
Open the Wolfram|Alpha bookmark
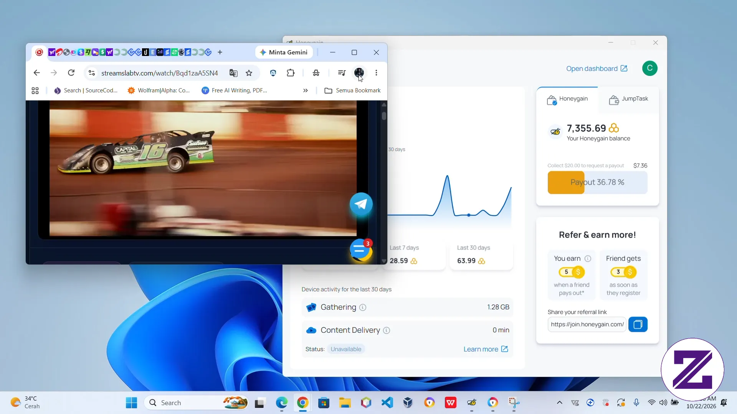pos(159,90)
